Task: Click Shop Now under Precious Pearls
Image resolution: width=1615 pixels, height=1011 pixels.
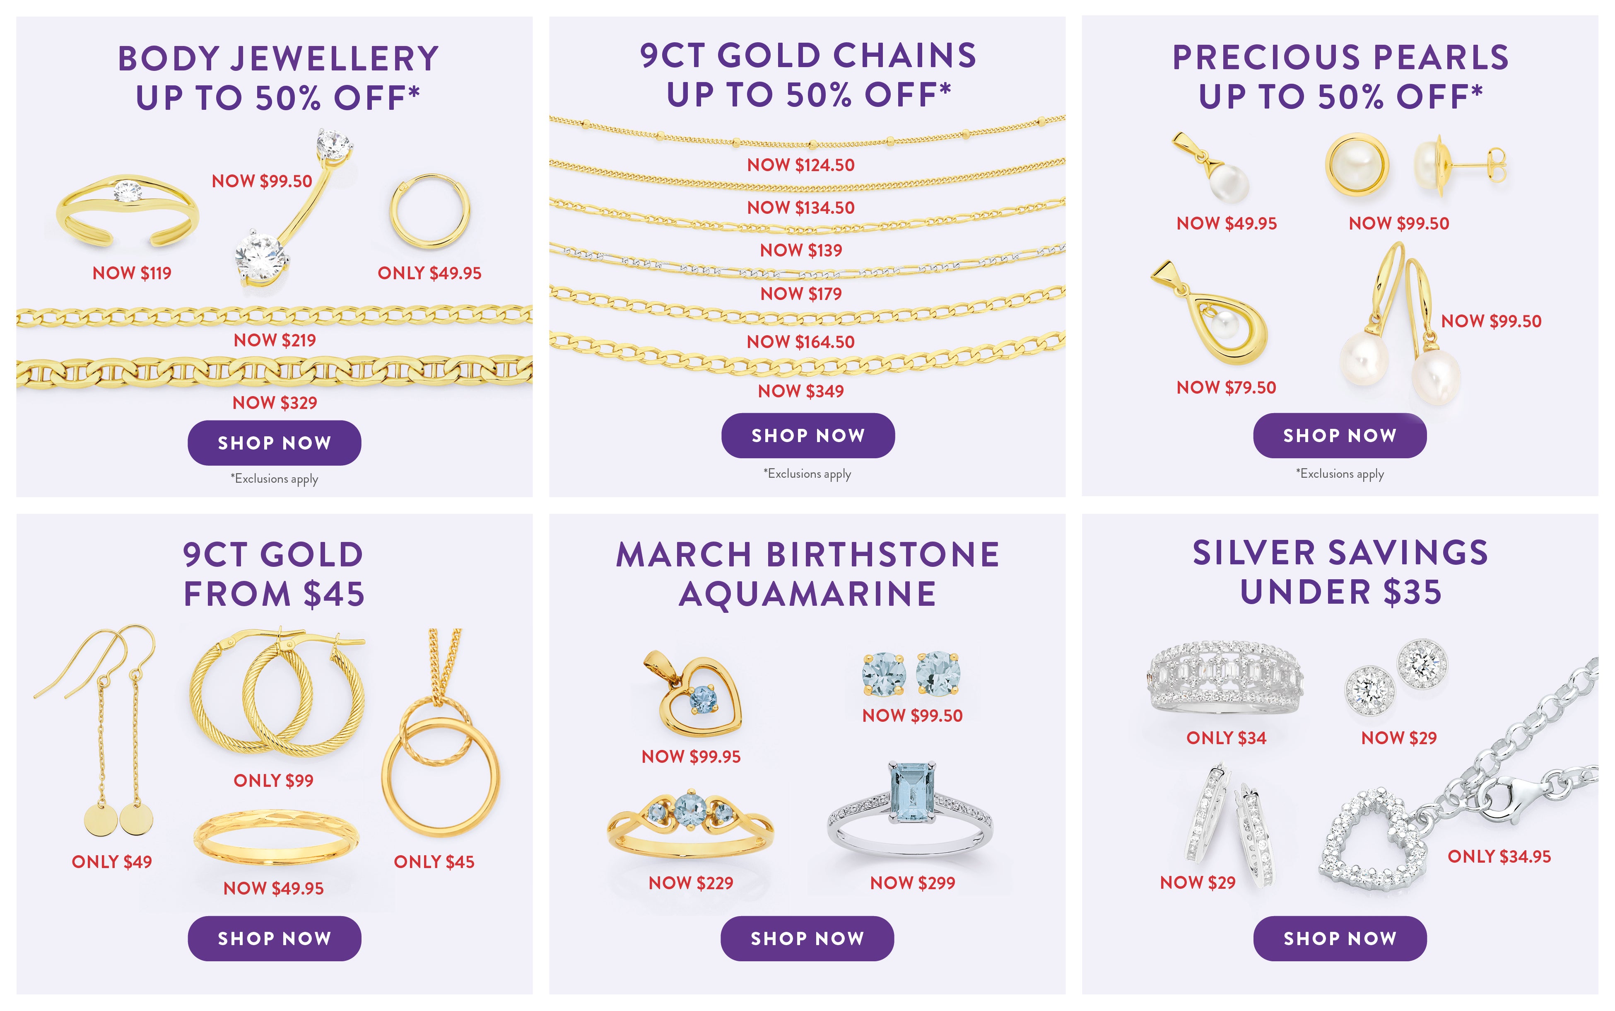Action: [1340, 435]
